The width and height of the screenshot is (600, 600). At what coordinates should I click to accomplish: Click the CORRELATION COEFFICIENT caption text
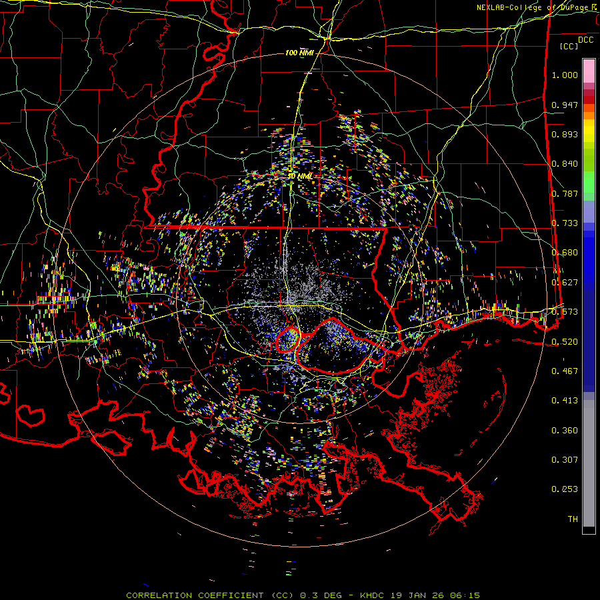(195, 595)
